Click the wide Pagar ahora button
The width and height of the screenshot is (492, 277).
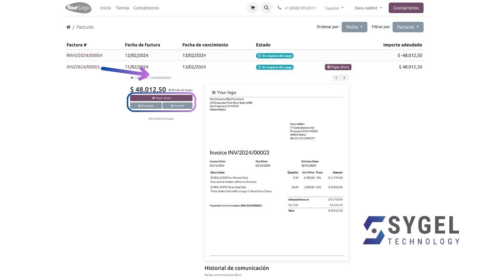[x=161, y=98]
